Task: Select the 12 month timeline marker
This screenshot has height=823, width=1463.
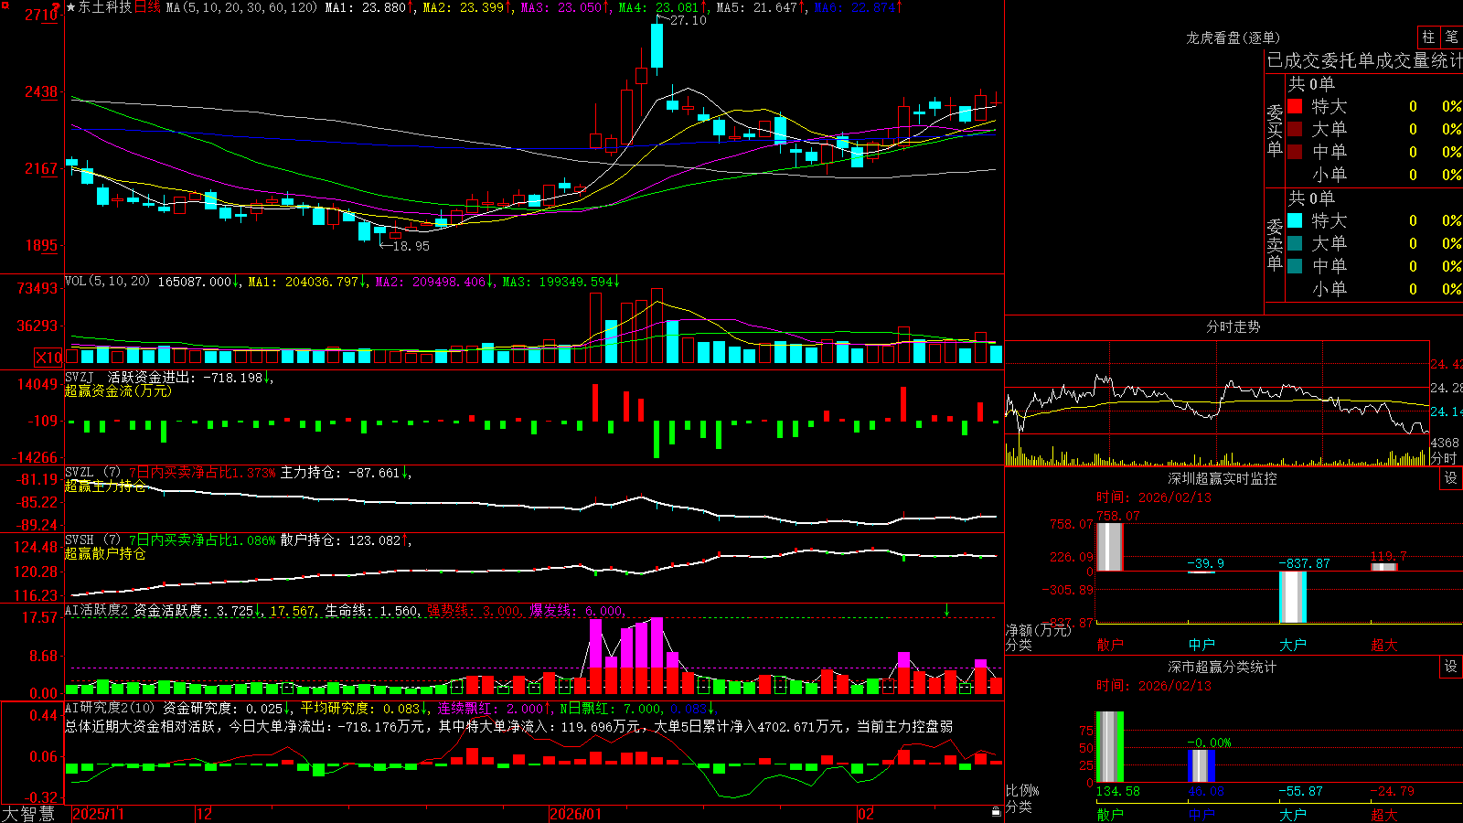Action: point(205,814)
